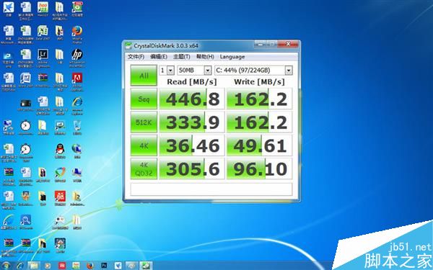433x270 pixels.
Task: Select the Word 2007 desktop shortcut
Action: [x=25, y=81]
